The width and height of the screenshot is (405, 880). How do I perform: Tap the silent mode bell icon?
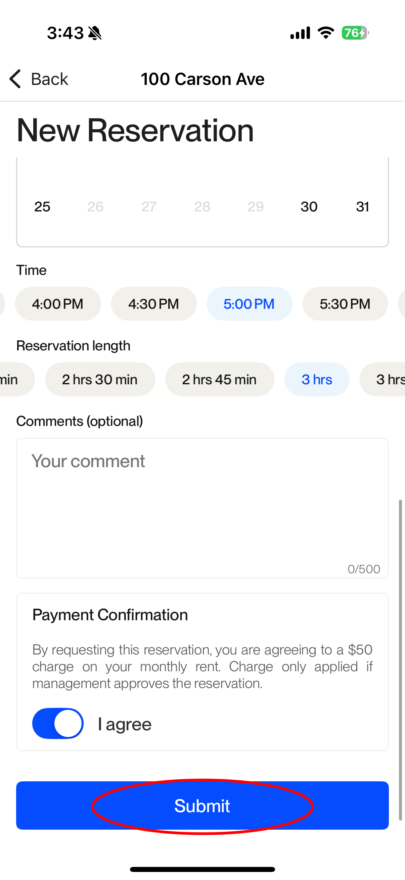[x=95, y=33]
